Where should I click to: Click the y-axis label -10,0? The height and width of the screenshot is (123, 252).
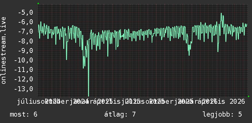(24, 60)
